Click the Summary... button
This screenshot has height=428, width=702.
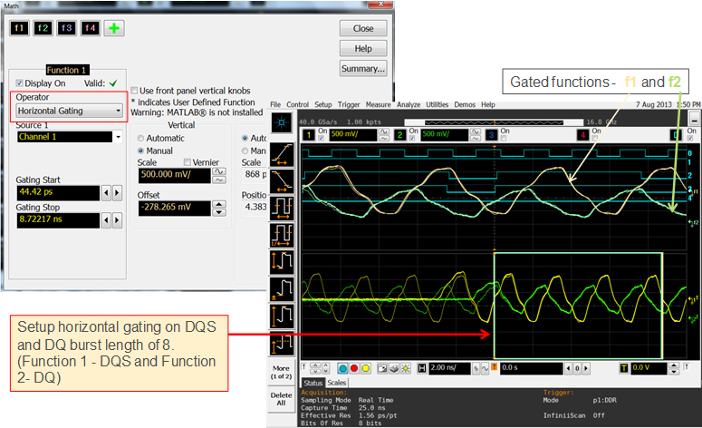(363, 69)
